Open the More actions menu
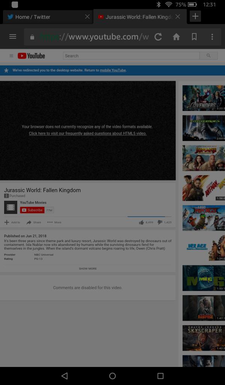 [54, 223]
